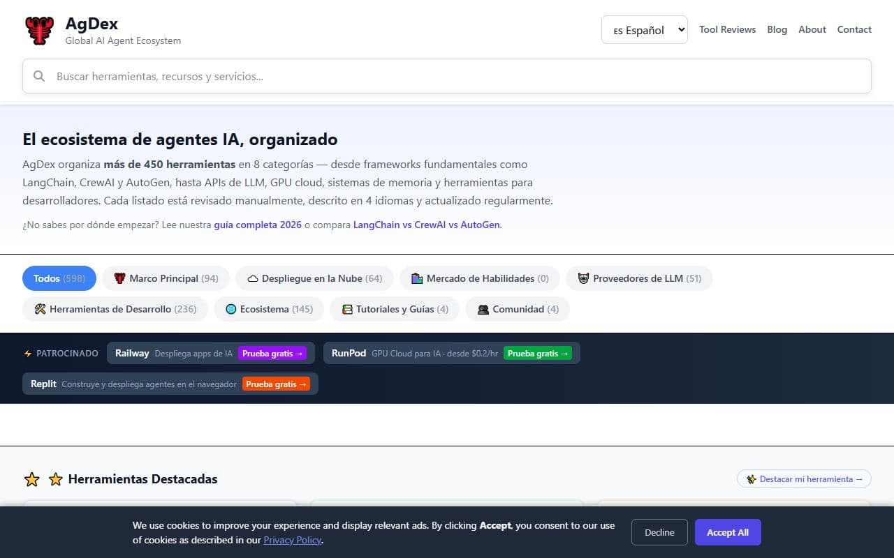Image resolution: width=894 pixels, height=558 pixels.
Task: Go to the Blog page
Action: coord(777,29)
